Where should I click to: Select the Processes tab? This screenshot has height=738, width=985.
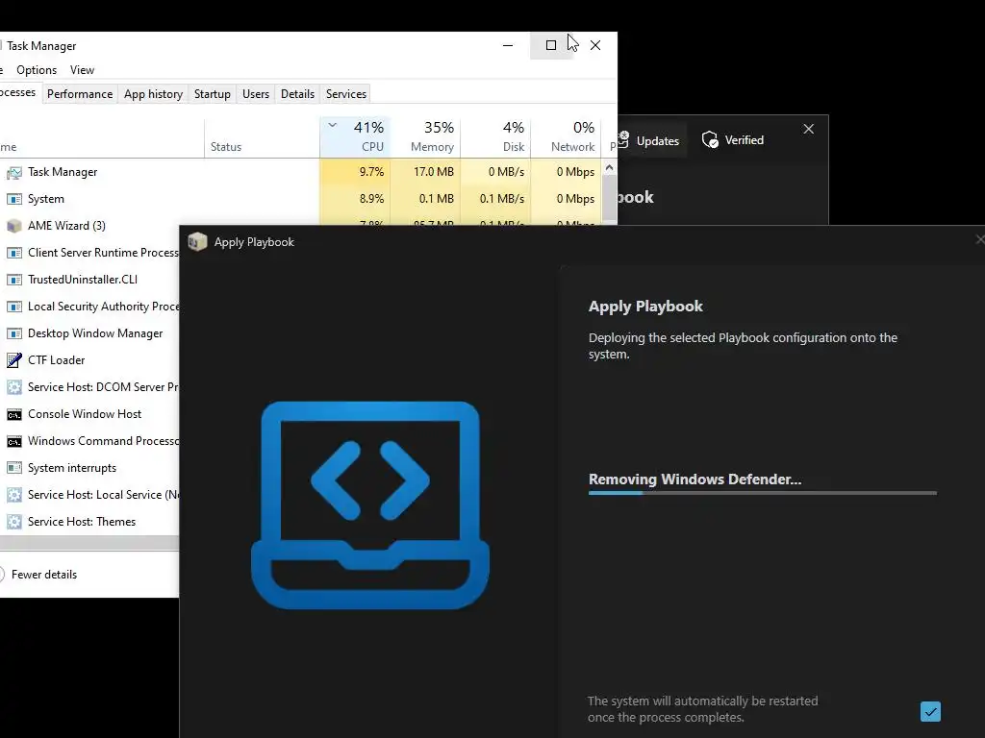[19, 93]
